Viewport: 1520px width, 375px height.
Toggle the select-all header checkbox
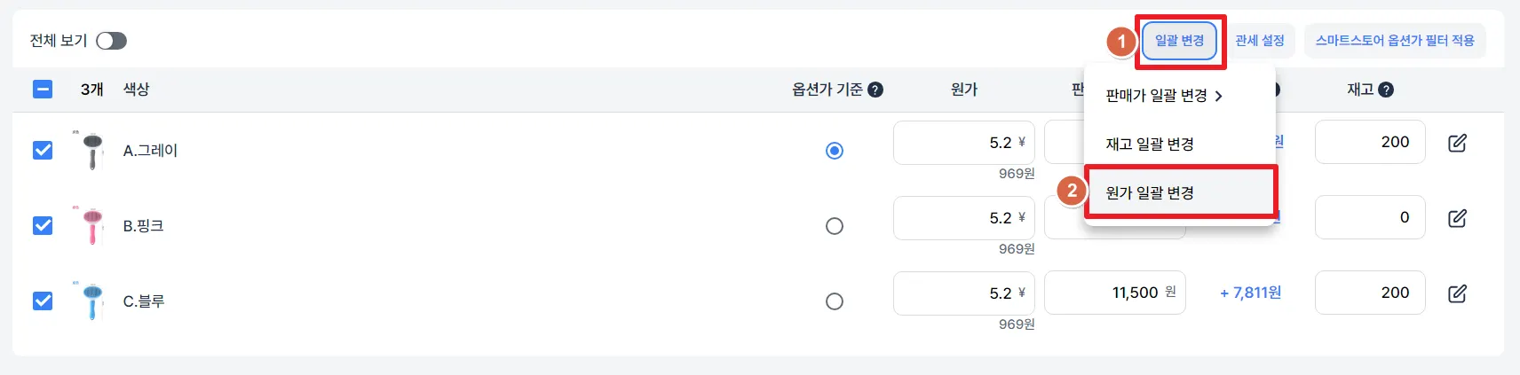pyautogui.click(x=43, y=90)
